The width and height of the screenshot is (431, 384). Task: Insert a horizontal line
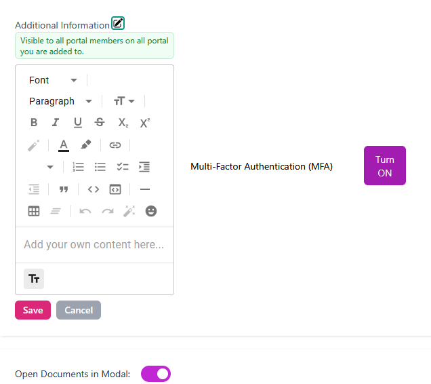click(145, 189)
